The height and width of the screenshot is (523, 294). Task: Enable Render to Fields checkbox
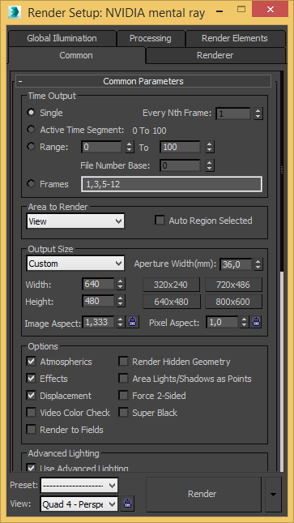pos(32,430)
